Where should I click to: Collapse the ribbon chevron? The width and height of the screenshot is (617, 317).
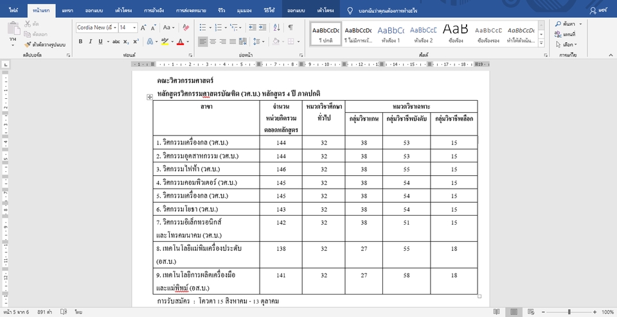click(x=611, y=55)
